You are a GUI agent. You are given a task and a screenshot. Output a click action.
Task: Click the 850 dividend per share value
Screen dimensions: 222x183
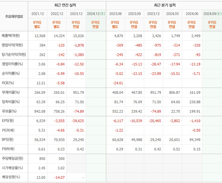(42, 159)
